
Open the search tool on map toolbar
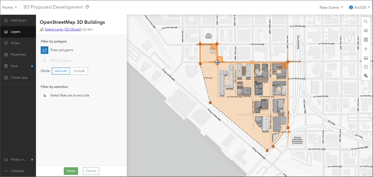366,22
